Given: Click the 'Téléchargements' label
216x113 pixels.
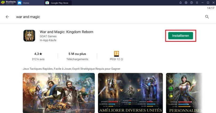Looking at the screenshot, I should [x=77, y=59].
